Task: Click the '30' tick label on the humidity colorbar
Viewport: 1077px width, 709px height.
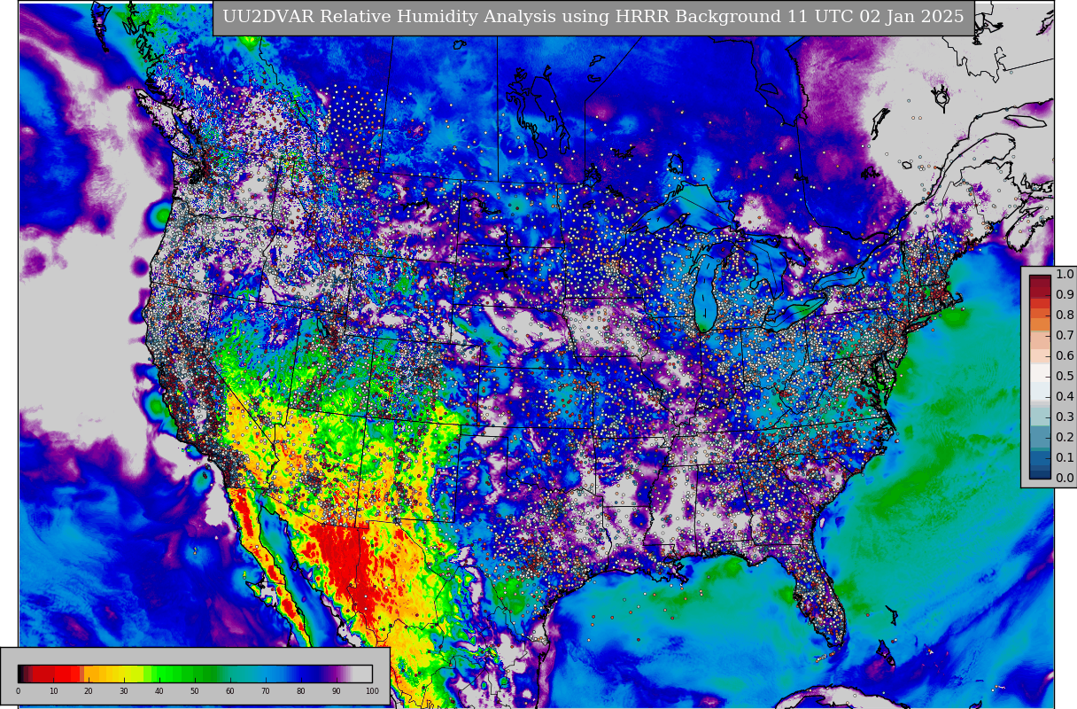Action: (x=124, y=691)
